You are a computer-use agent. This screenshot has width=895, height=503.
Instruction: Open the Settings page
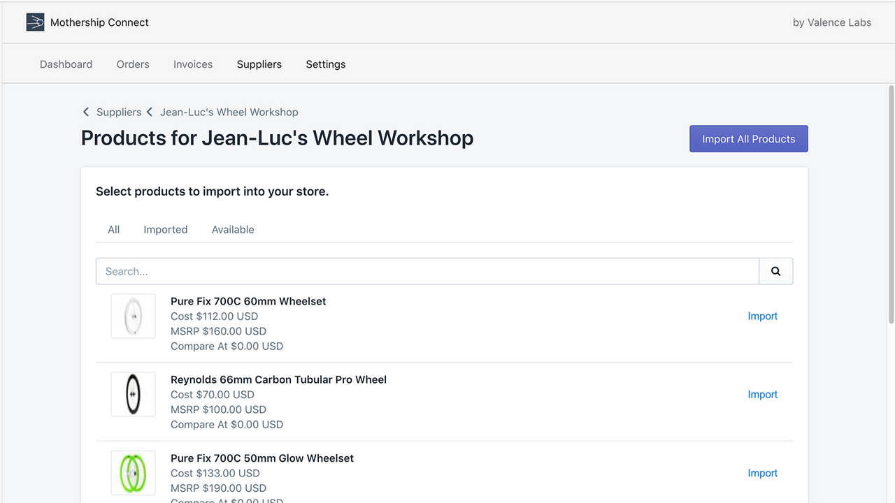(325, 64)
